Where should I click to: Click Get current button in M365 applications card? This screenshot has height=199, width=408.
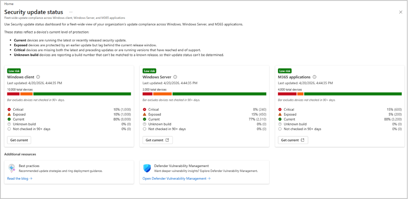coord(293,140)
